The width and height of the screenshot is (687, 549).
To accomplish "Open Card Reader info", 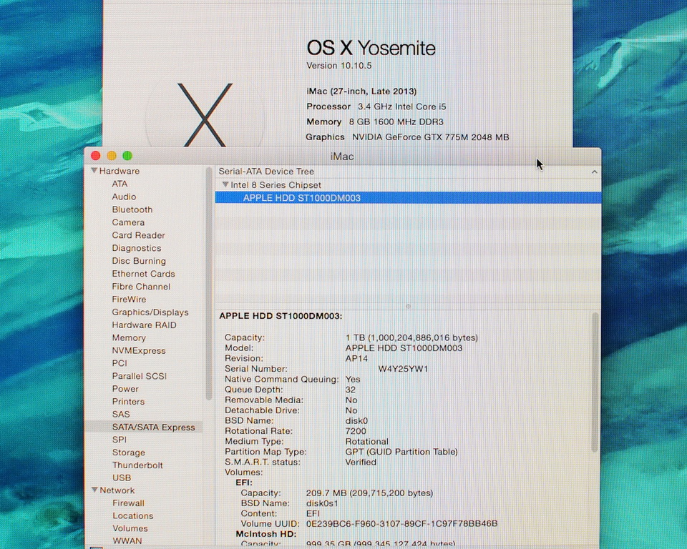I will point(138,235).
